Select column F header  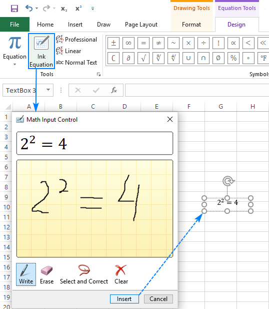[x=188, y=107]
